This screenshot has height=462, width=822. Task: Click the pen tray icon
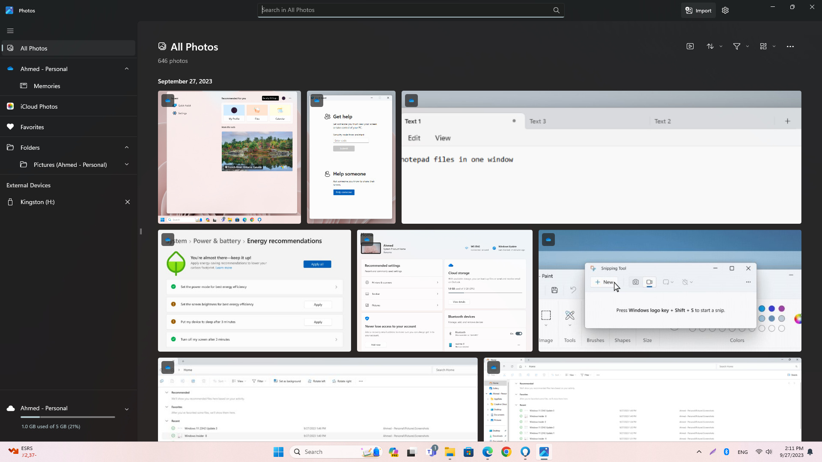(x=713, y=452)
